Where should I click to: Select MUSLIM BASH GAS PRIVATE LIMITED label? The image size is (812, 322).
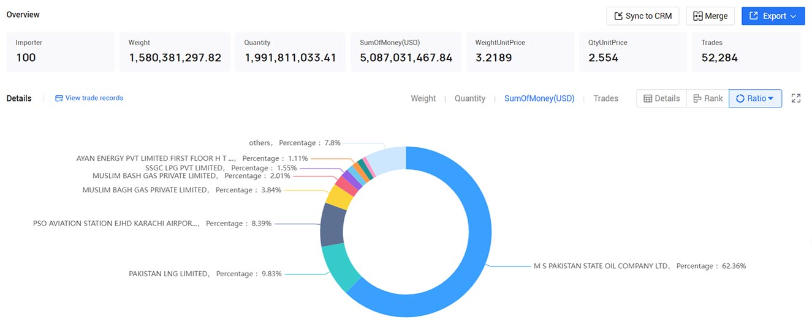click(x=191, y=176)
